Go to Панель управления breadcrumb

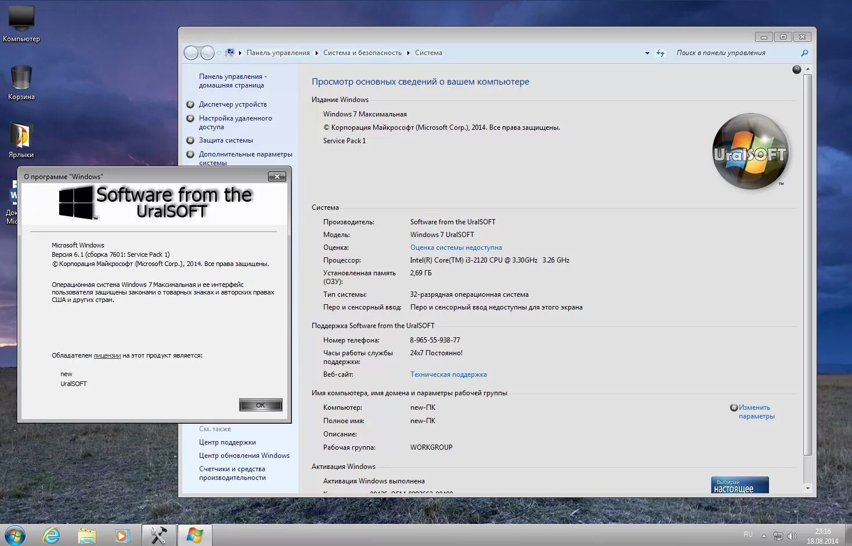pos(278,53)
